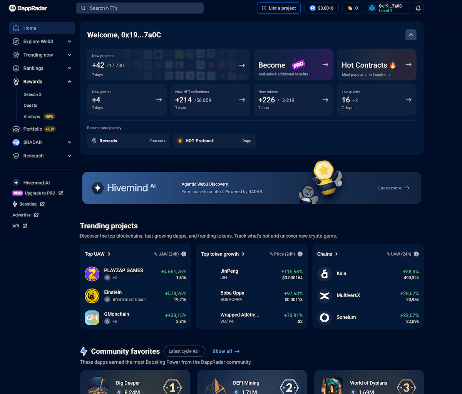
Task: Click the Portfolio icon in sidebar
Action: (16, 129)
